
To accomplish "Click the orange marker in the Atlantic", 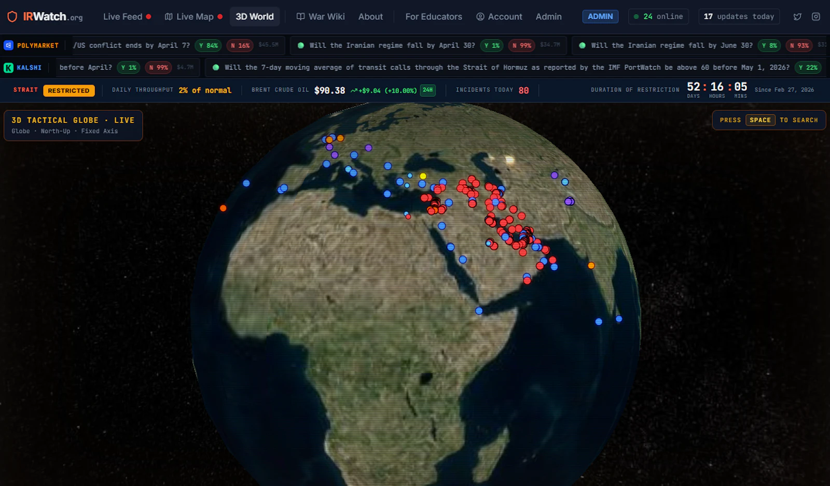I will (223, 208).
